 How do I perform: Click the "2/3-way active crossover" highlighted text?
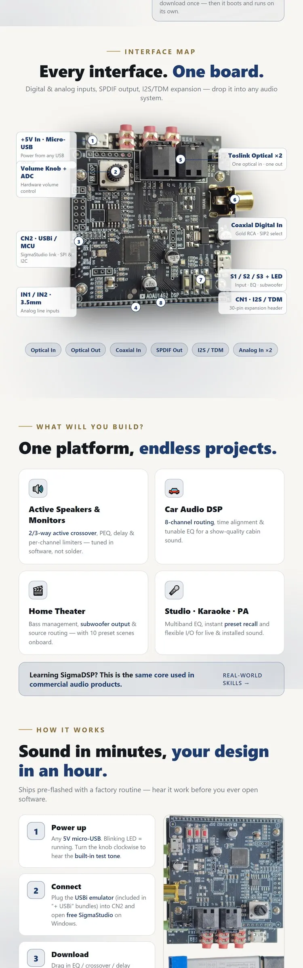63,533
